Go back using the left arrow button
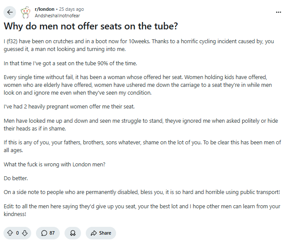Image resolution: width=285 pixels, height=245 pixels. pyautogui.click(x=10, y=13)
